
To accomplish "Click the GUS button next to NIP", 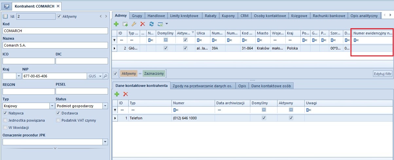I will (93, 76).
